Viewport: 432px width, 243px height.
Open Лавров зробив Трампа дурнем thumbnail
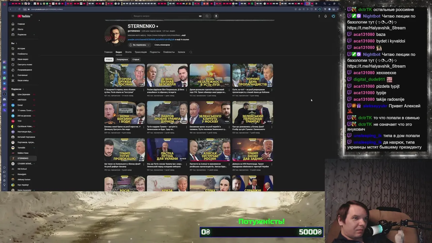pyautogui.click(x=167, y=112)
